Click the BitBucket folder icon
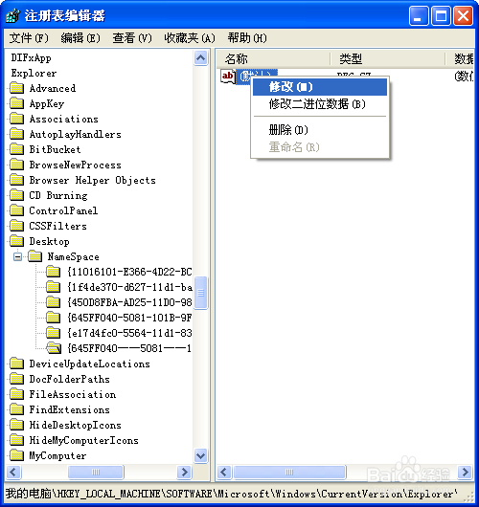The height and width of the screenshot is (507, 479). 16,149
